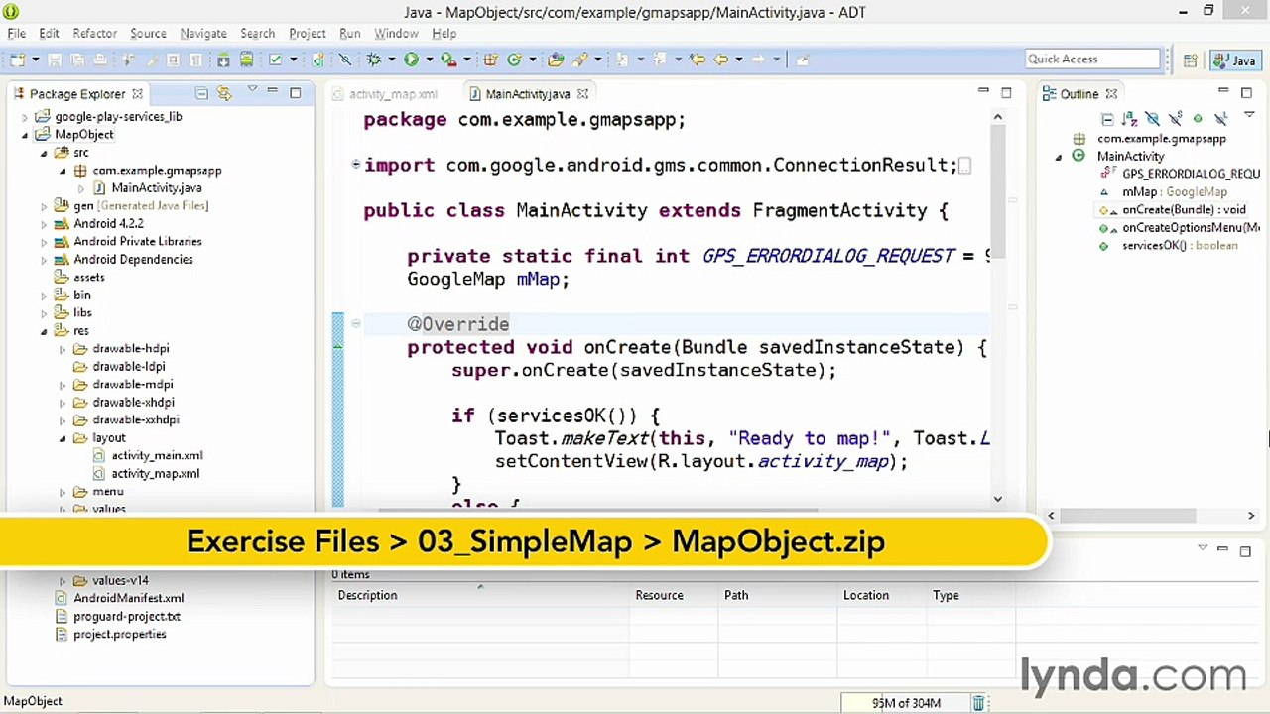Click the heap status memory bar
Viewport: 1270px width, 714px height.
click(905, 703)
